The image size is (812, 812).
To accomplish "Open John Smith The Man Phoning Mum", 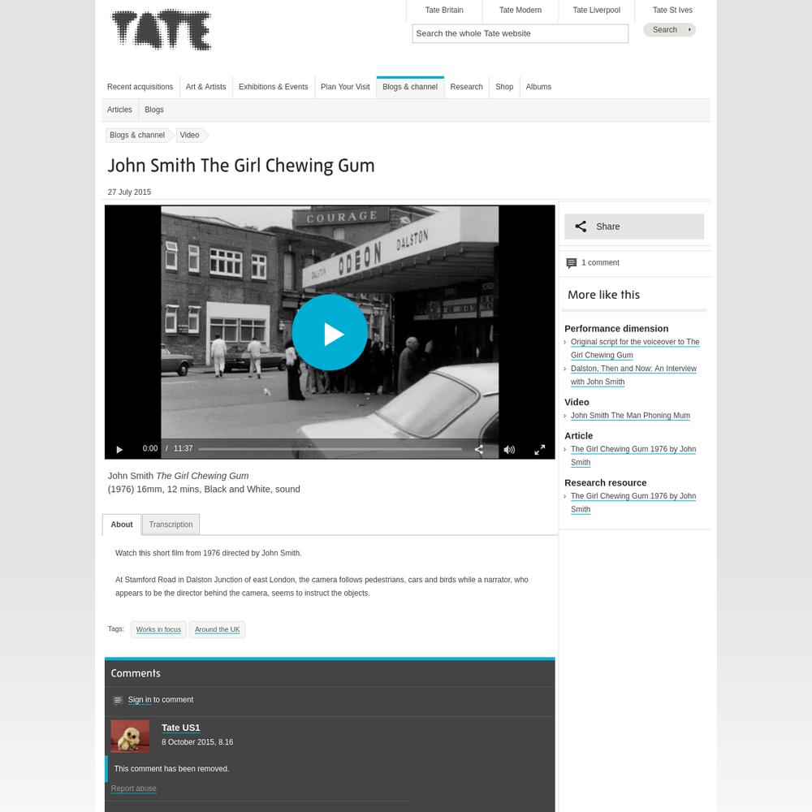I will [630, 415].
